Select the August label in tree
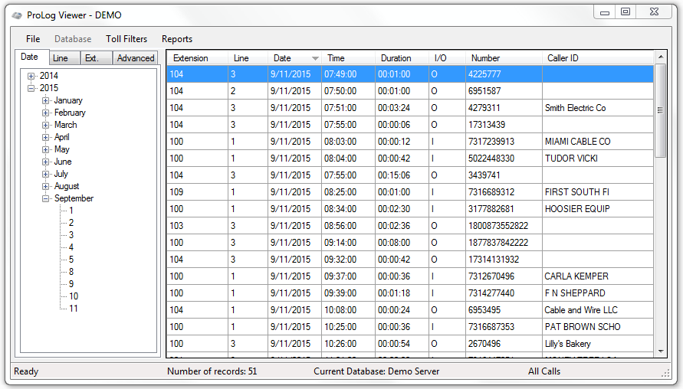 (x=67, y=186)
